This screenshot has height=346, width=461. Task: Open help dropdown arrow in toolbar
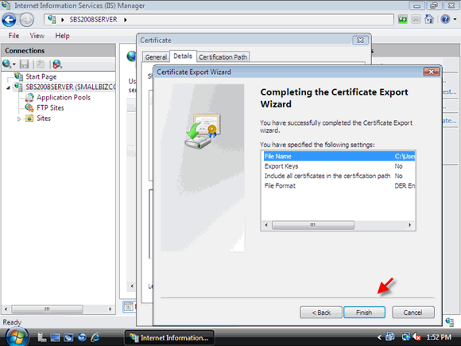click(455, 19)
